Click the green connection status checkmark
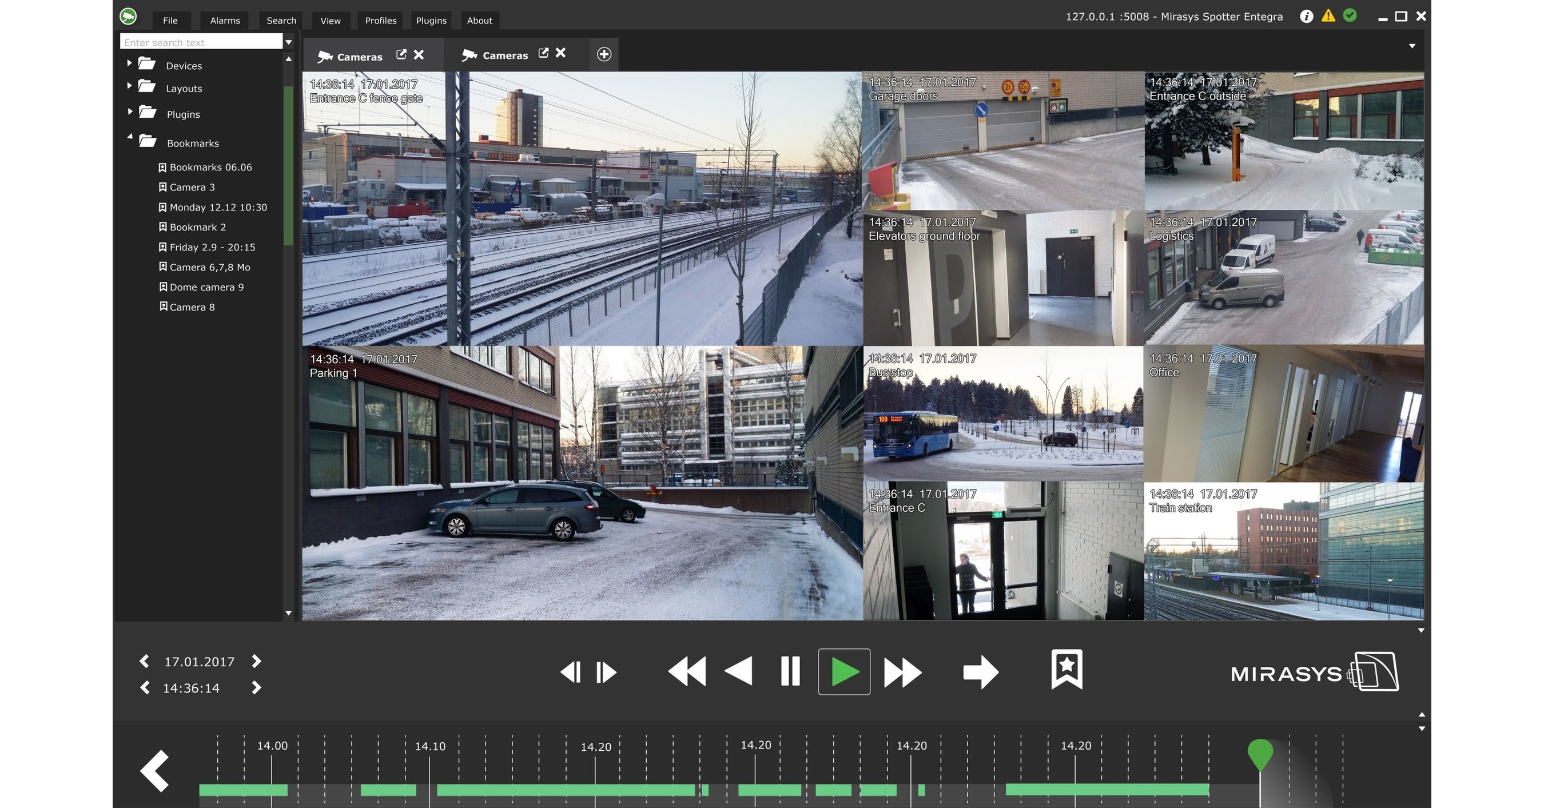The width and height of the screenshot is (1544, 808). [x=1350, y=16]
